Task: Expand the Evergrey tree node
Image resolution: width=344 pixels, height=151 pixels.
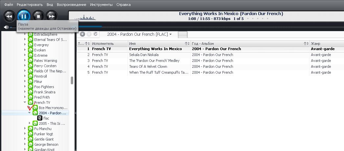Action: tap(25, 45)
